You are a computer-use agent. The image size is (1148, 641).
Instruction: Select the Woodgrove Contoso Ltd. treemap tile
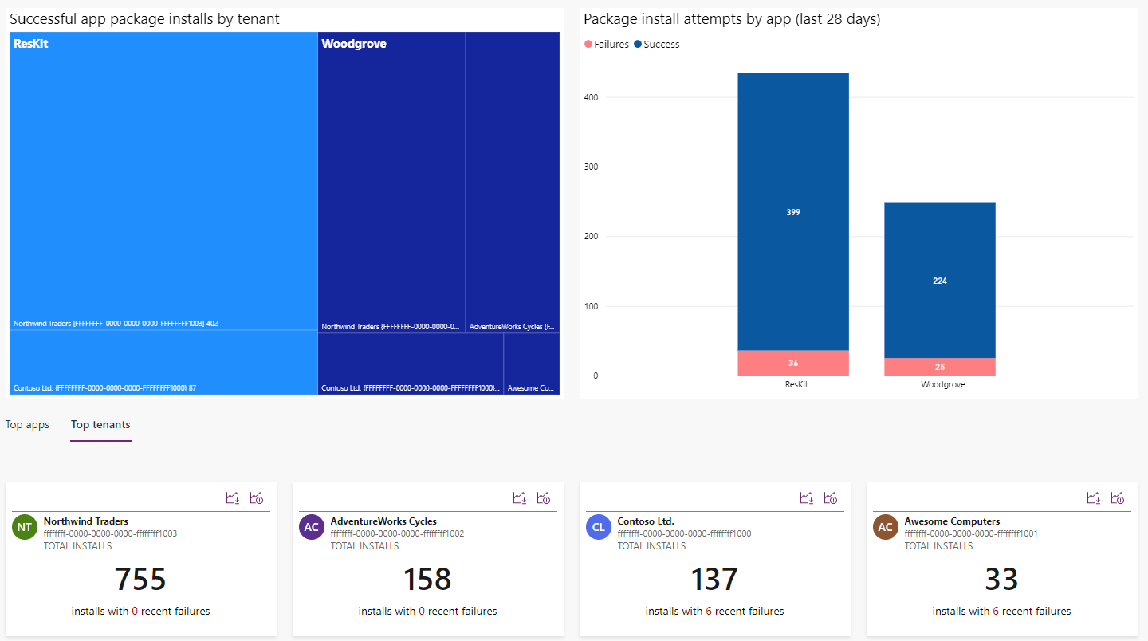(411, 364)
